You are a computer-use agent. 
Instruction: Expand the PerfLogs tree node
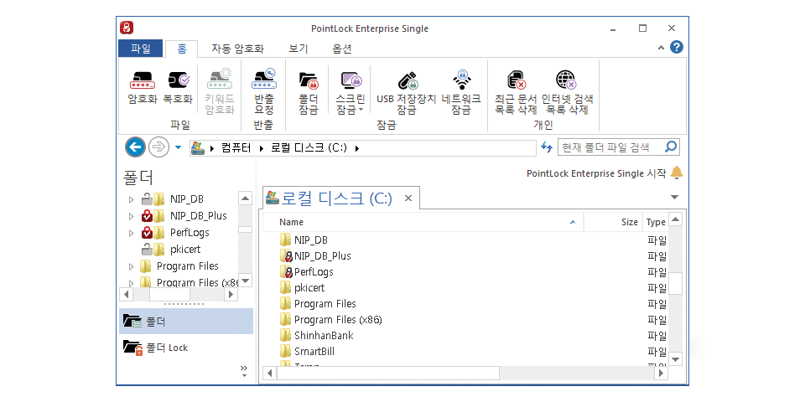131,233
